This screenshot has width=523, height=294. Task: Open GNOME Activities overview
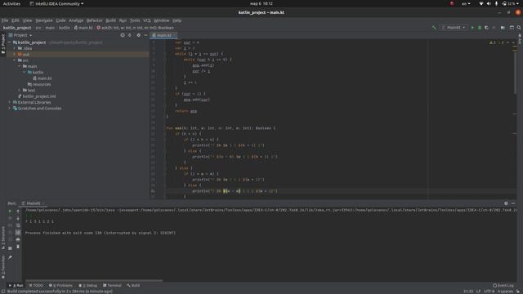(x=11, y=3)
